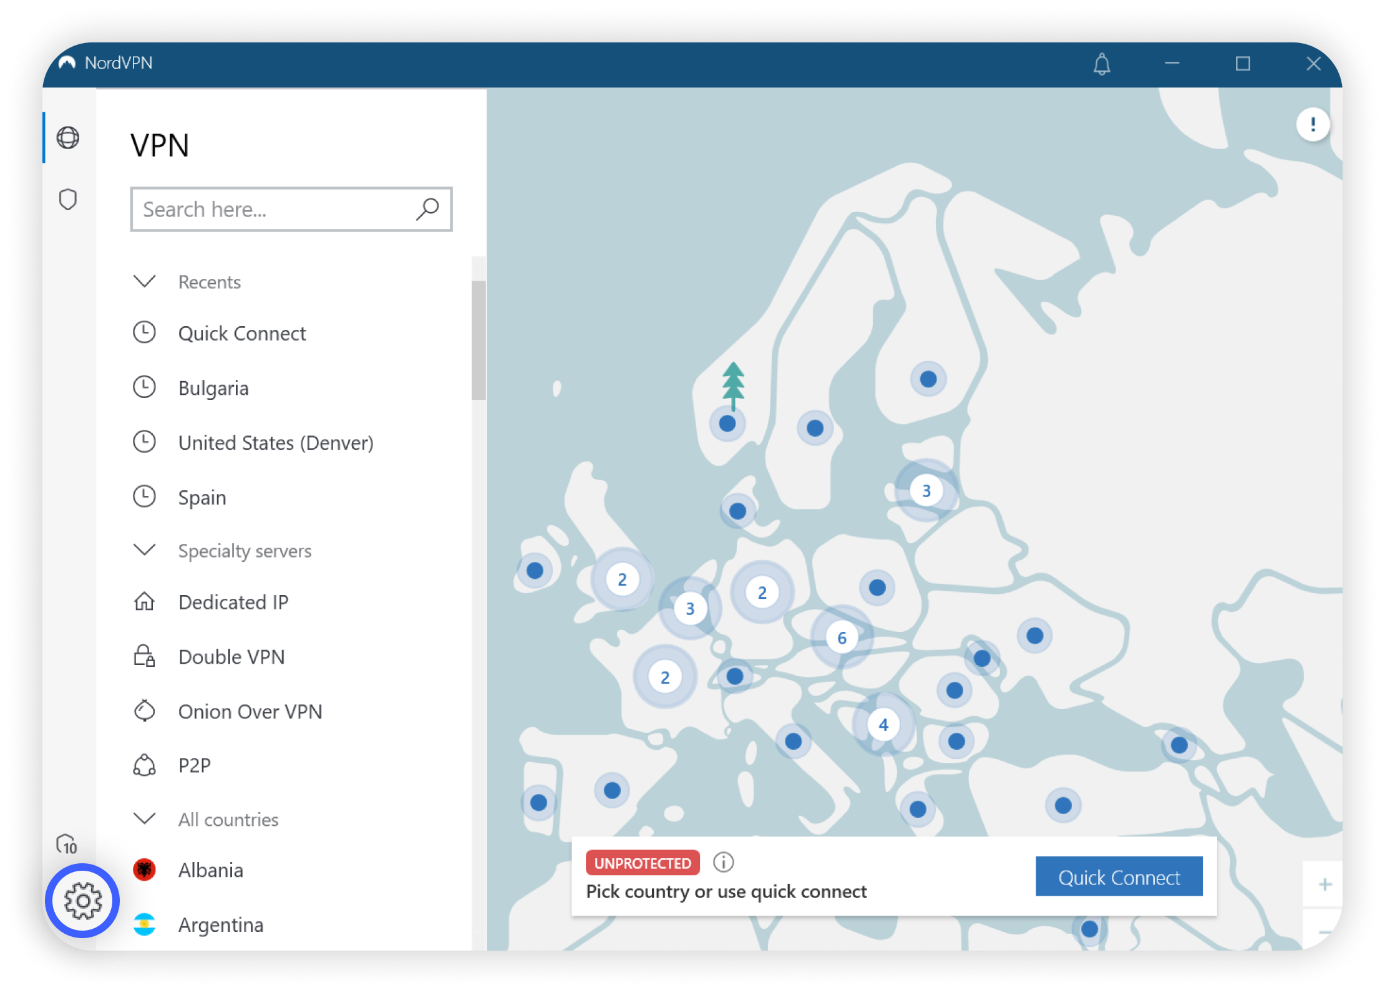Image resolution: width=1385 pixels, height=993 pixels.
Task: Click the globe VPN sidebar icon
Action: click(68, 137)
